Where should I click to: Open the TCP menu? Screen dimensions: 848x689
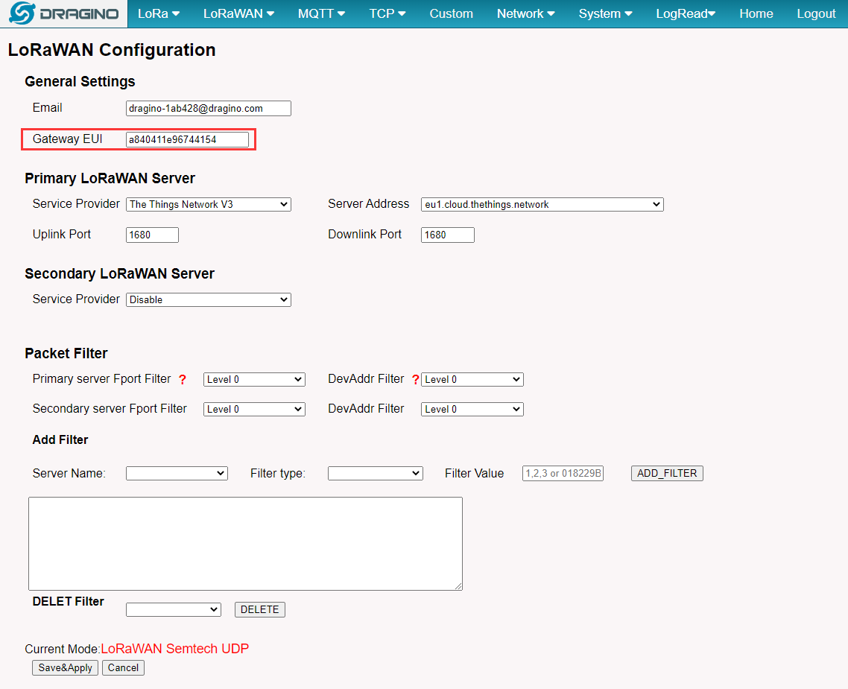(x=387, y=13)
